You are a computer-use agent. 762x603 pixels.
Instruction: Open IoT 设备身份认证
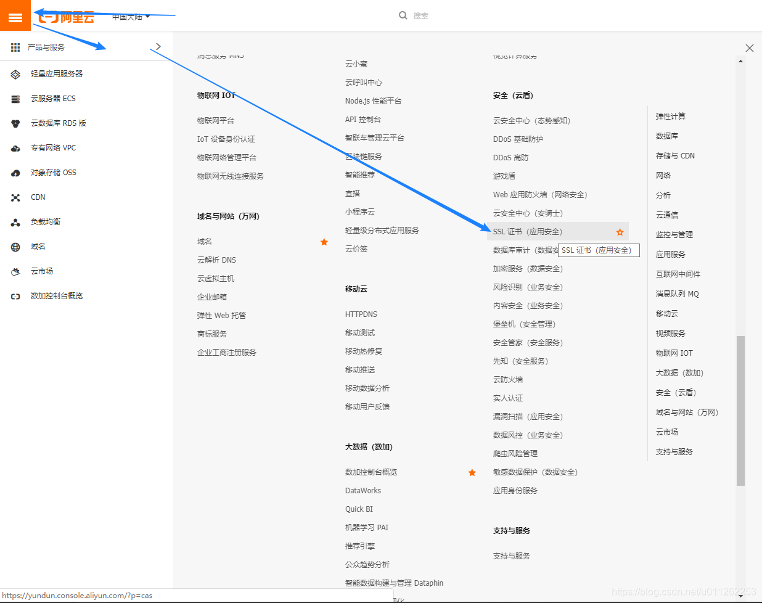(x=226, y=139)
